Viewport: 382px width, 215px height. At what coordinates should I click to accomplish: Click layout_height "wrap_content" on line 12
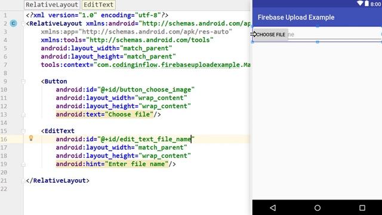click(x=165, y=106)
